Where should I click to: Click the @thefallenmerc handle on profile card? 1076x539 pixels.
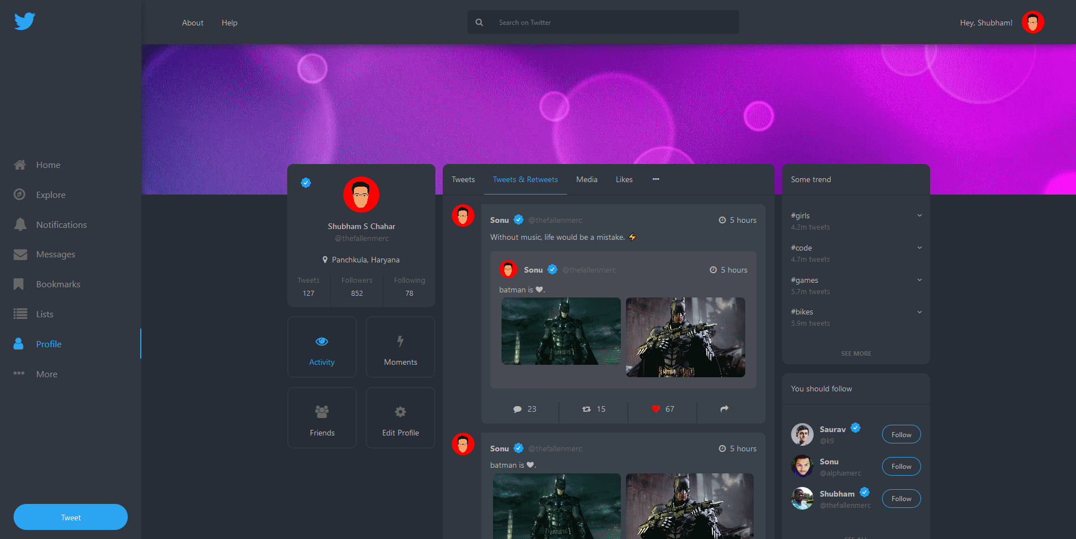click(x=362, y=238)
